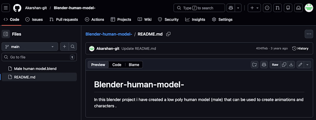Open the Security tab
Viewport: 316px width, 120px height.
coord(168,20)
